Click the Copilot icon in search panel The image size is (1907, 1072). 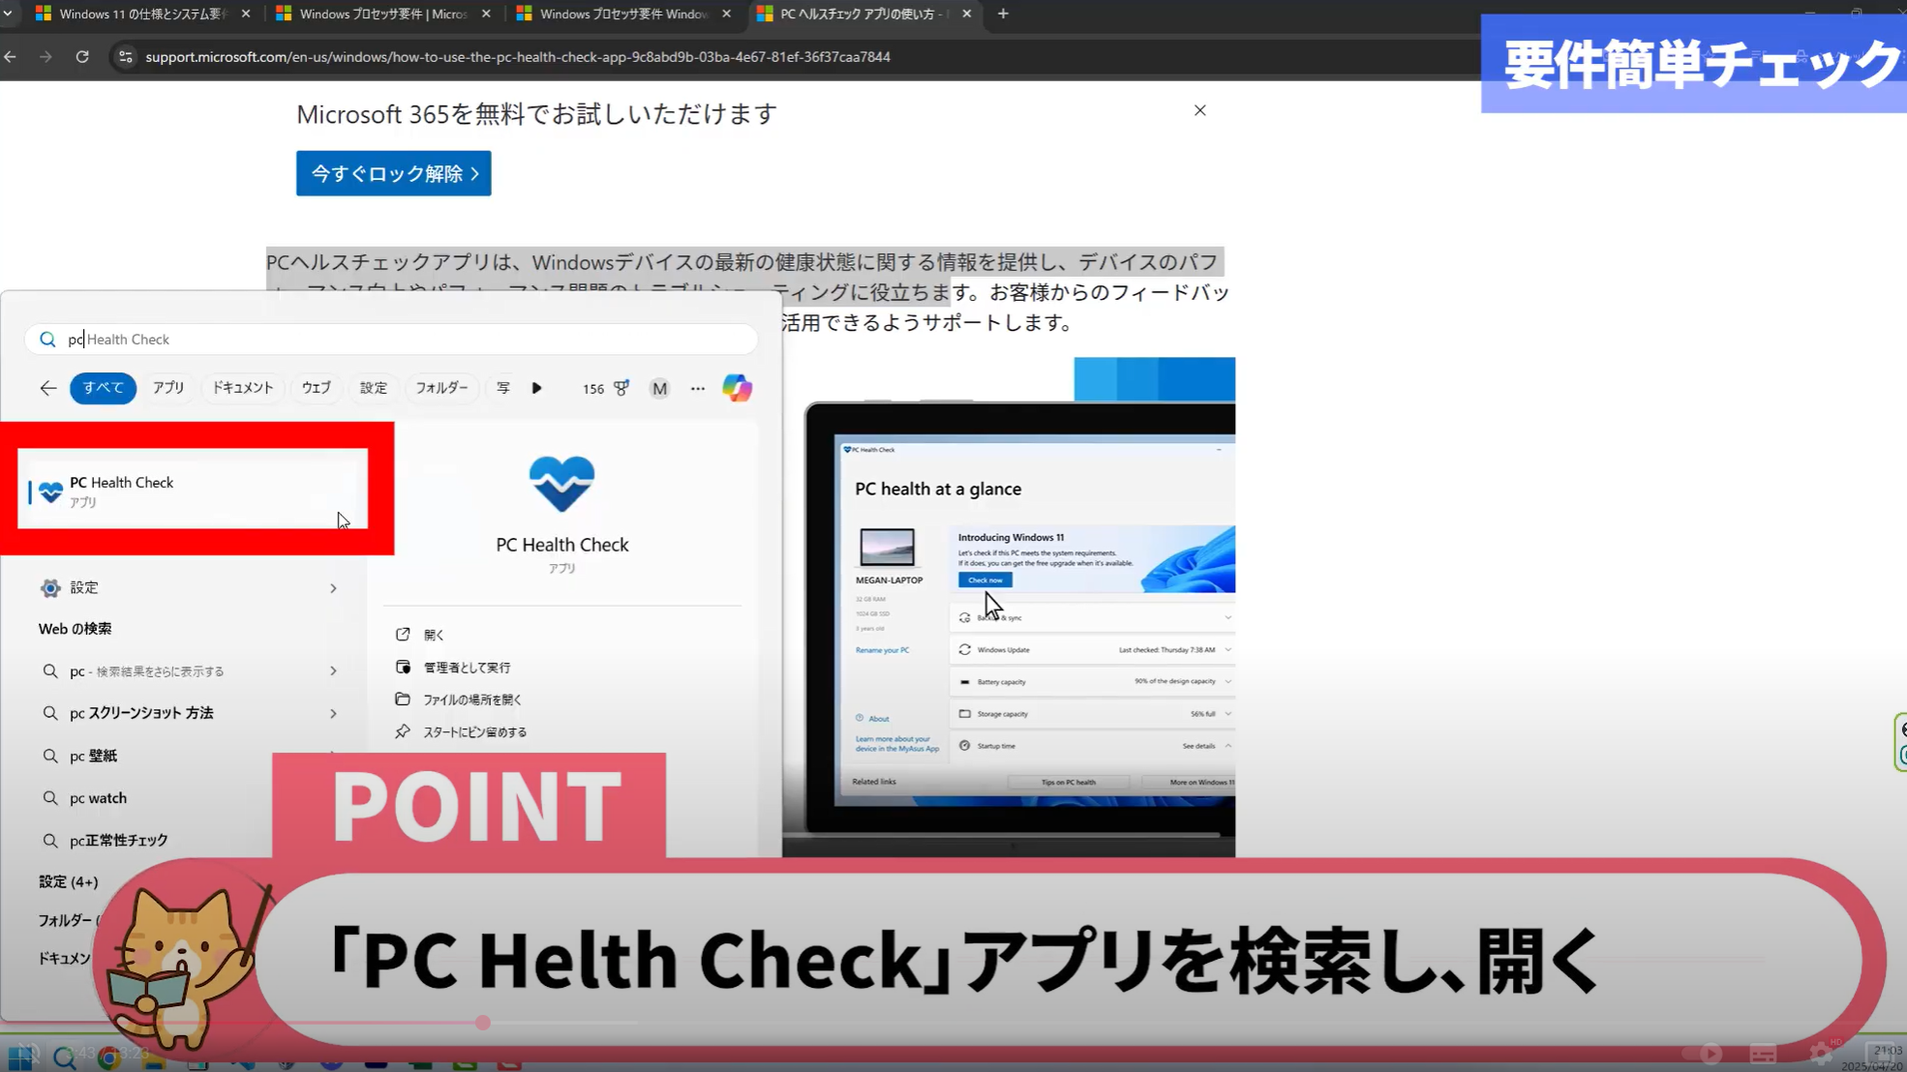[737, 388]
